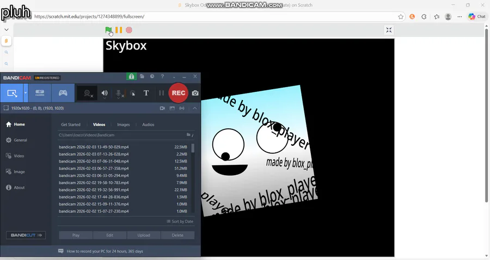
Task: Switch to the Videos tab
Action: [99, 125]
